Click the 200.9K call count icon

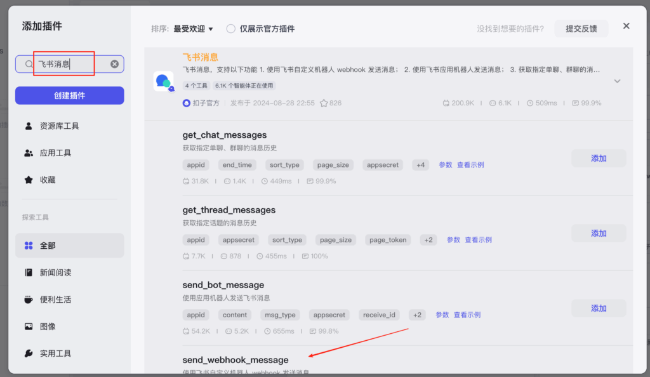446,103
